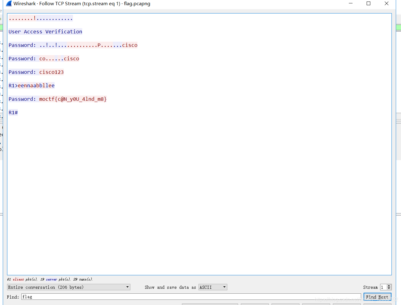The image size is (401, 305).
Task: Click the 'User Access Verification' line
Action: [x=45, y=32]
